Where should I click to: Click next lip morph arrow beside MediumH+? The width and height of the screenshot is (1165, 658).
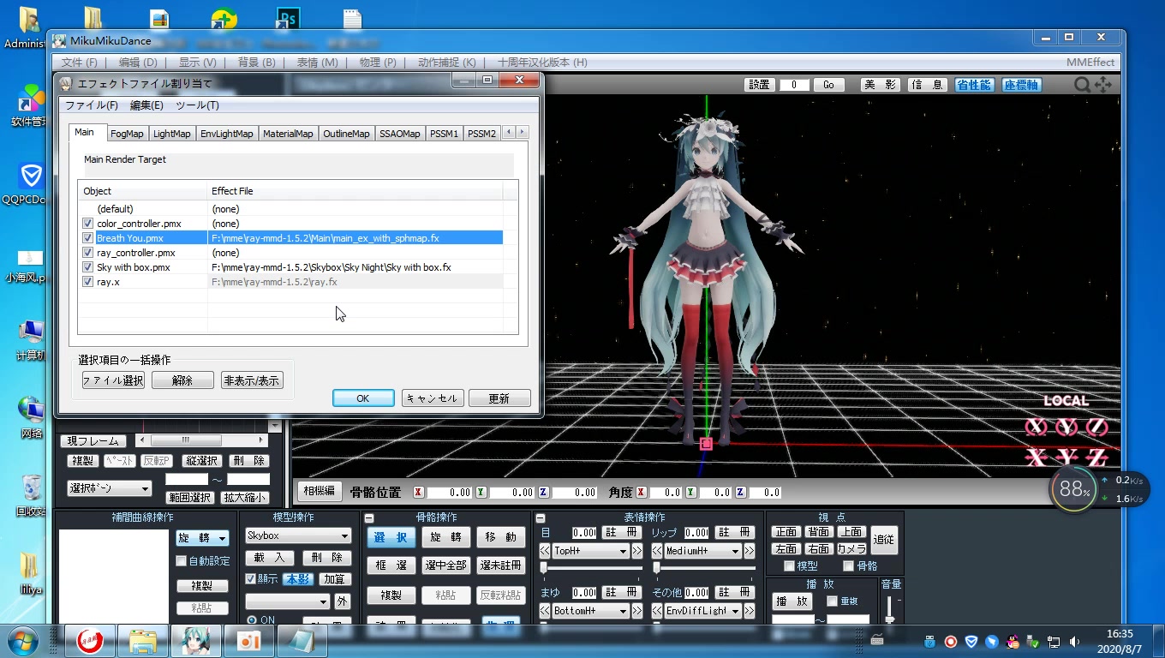750,551
